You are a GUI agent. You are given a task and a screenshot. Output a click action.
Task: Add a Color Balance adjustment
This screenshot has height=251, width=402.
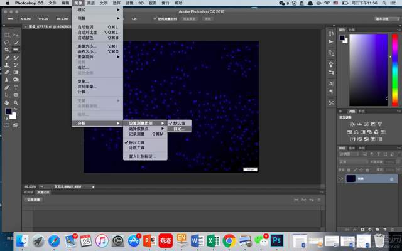[x=356, y=132]
